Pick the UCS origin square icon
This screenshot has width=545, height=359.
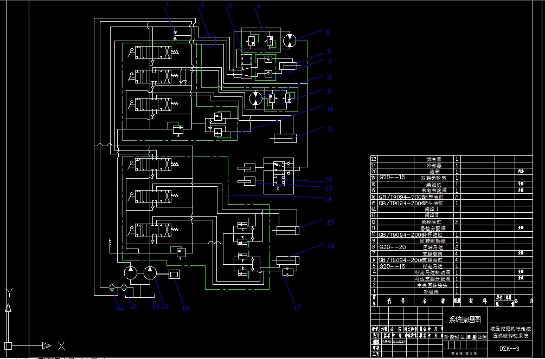pos(8,346)
